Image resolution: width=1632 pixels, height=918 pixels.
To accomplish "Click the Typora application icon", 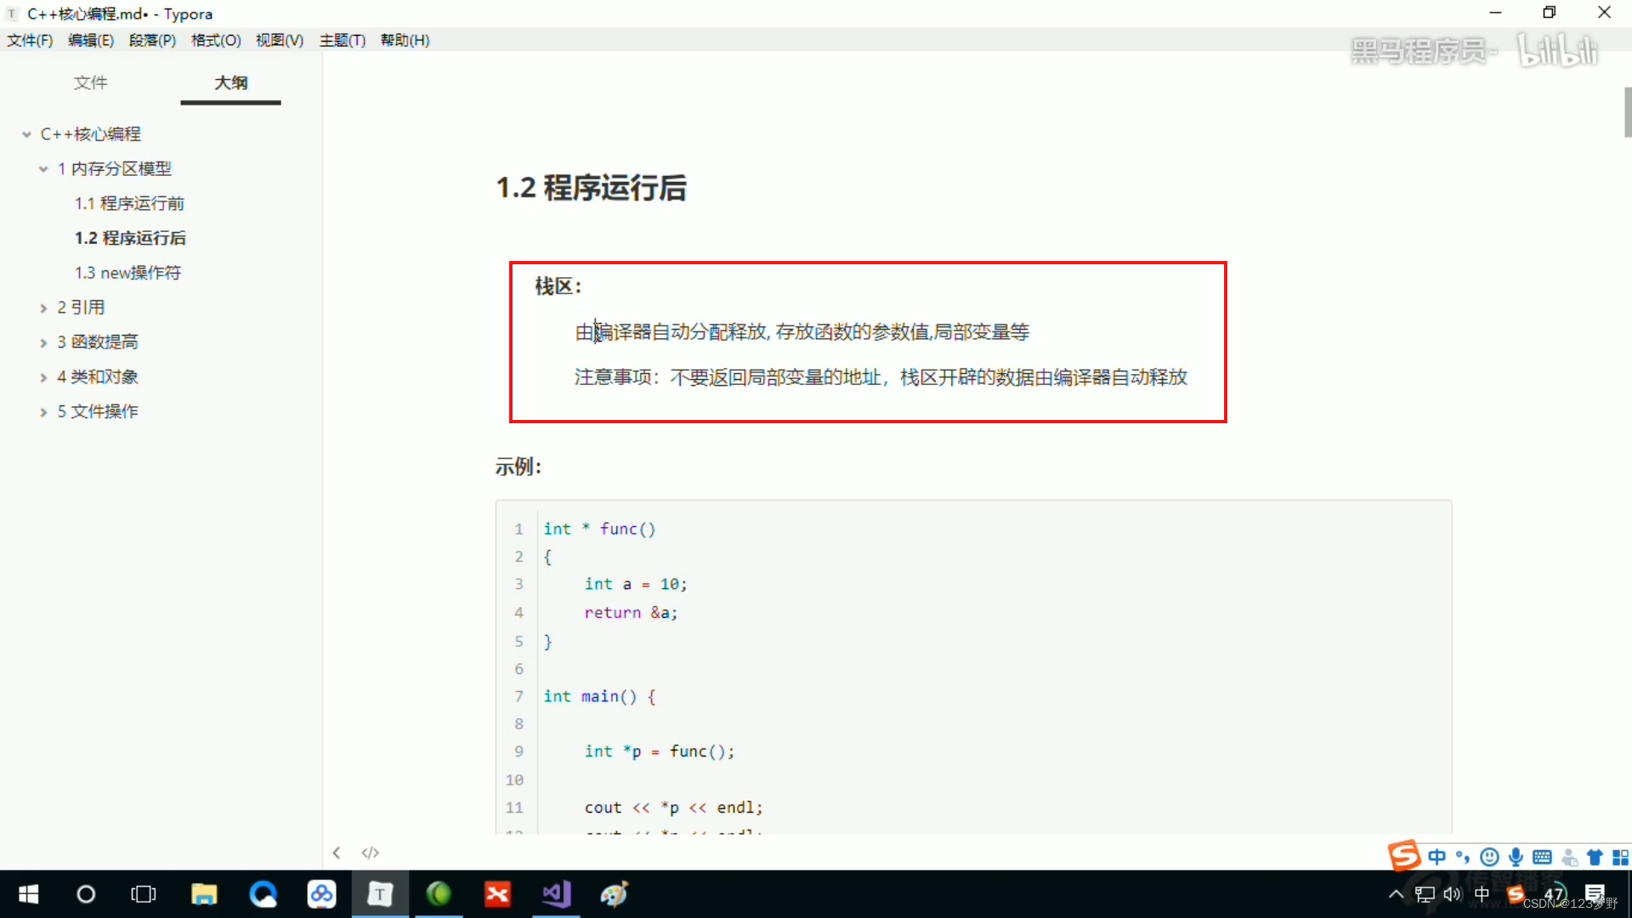I will coord(380,893).
